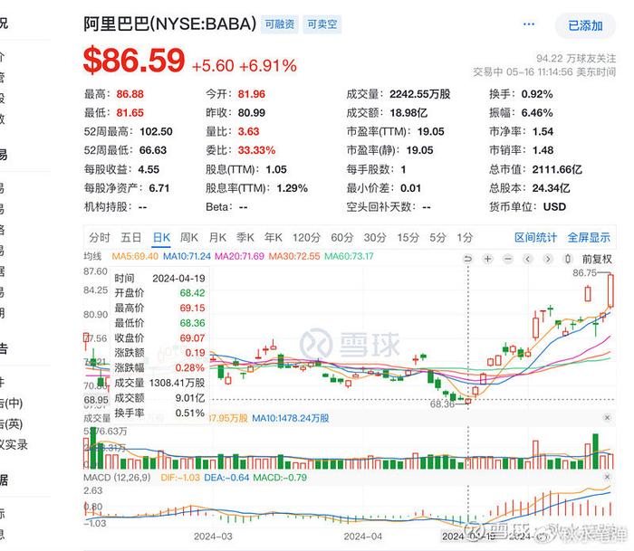Select the 周K weekly chart tab
The height and width of the screenshot is (551, 634).
[189, 238]
